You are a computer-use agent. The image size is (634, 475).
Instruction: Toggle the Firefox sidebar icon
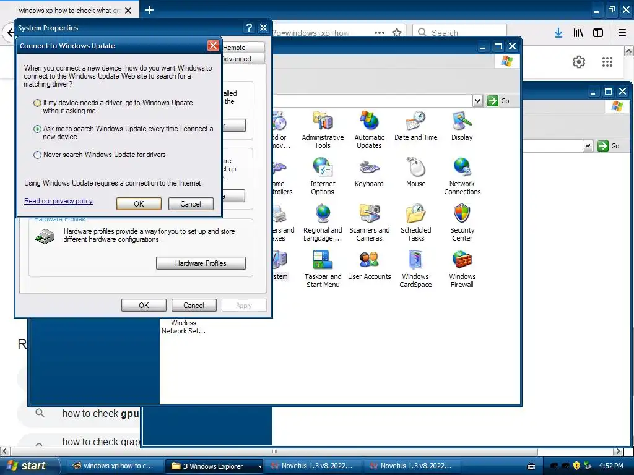click(598, 33)
